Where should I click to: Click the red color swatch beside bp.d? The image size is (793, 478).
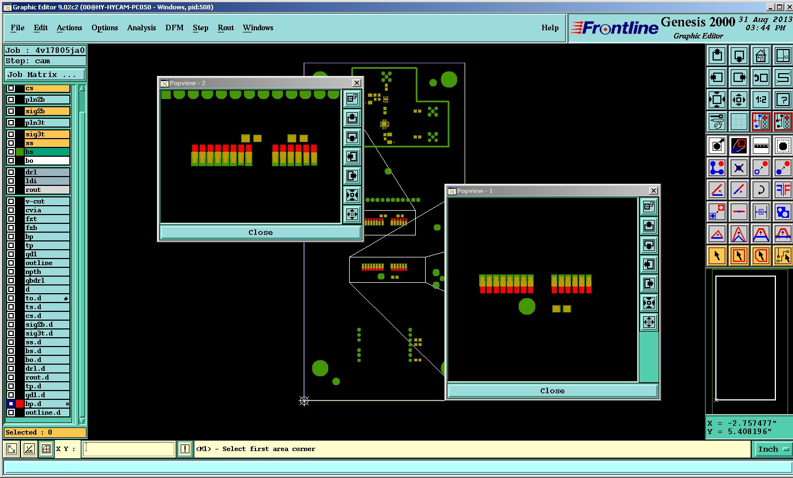pos(20,404)
